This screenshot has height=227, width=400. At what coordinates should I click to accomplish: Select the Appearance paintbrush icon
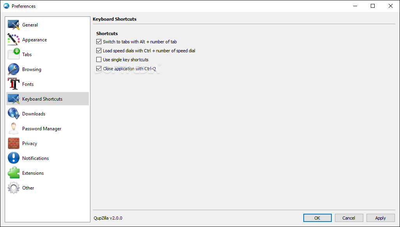14,39
